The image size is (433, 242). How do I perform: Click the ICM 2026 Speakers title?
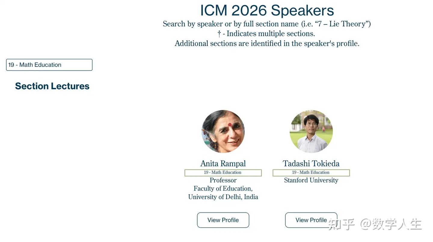pyautogui.click(x=267, y=10)
